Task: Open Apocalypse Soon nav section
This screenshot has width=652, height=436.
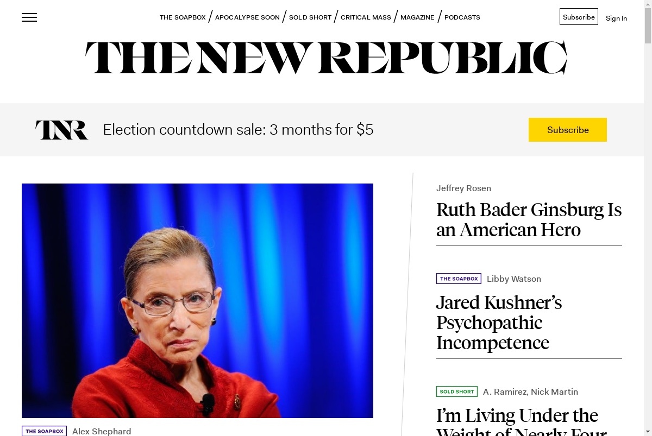Action: coord(247,17)
